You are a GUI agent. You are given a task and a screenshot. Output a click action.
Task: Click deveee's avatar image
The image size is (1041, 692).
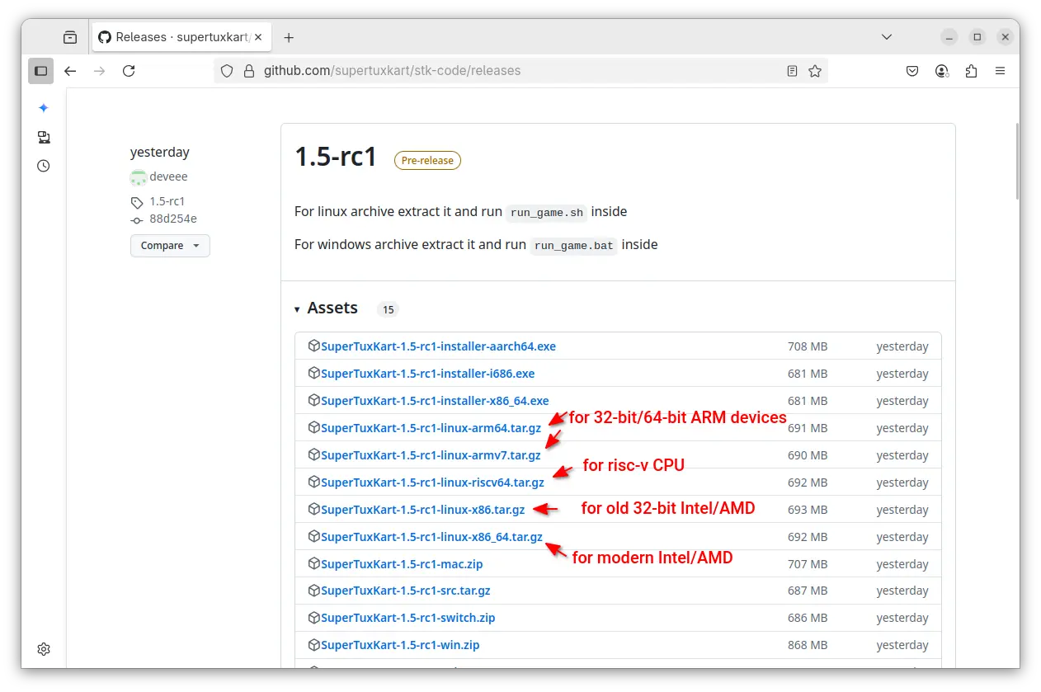pos(138,177)
